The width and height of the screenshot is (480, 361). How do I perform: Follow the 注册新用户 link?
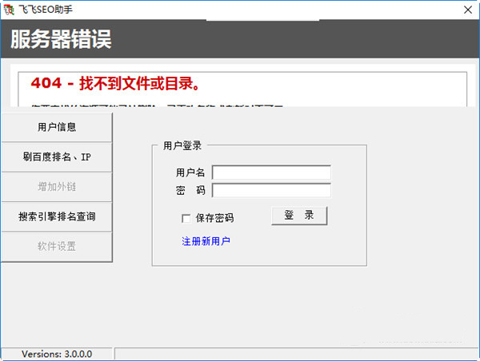click(x=206, y=241)
